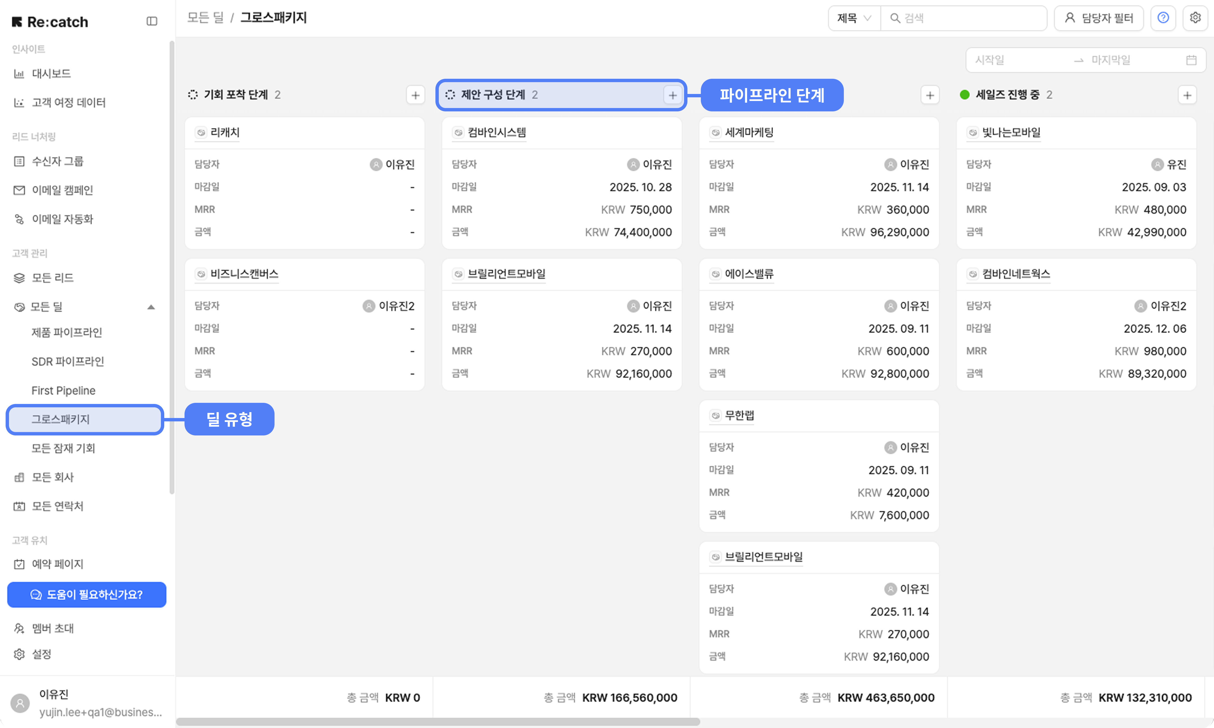The width and height of the screenshot is (1214, 728).
Task: Open 대시보드 from the sidebar
Action: tap(51, 74)
